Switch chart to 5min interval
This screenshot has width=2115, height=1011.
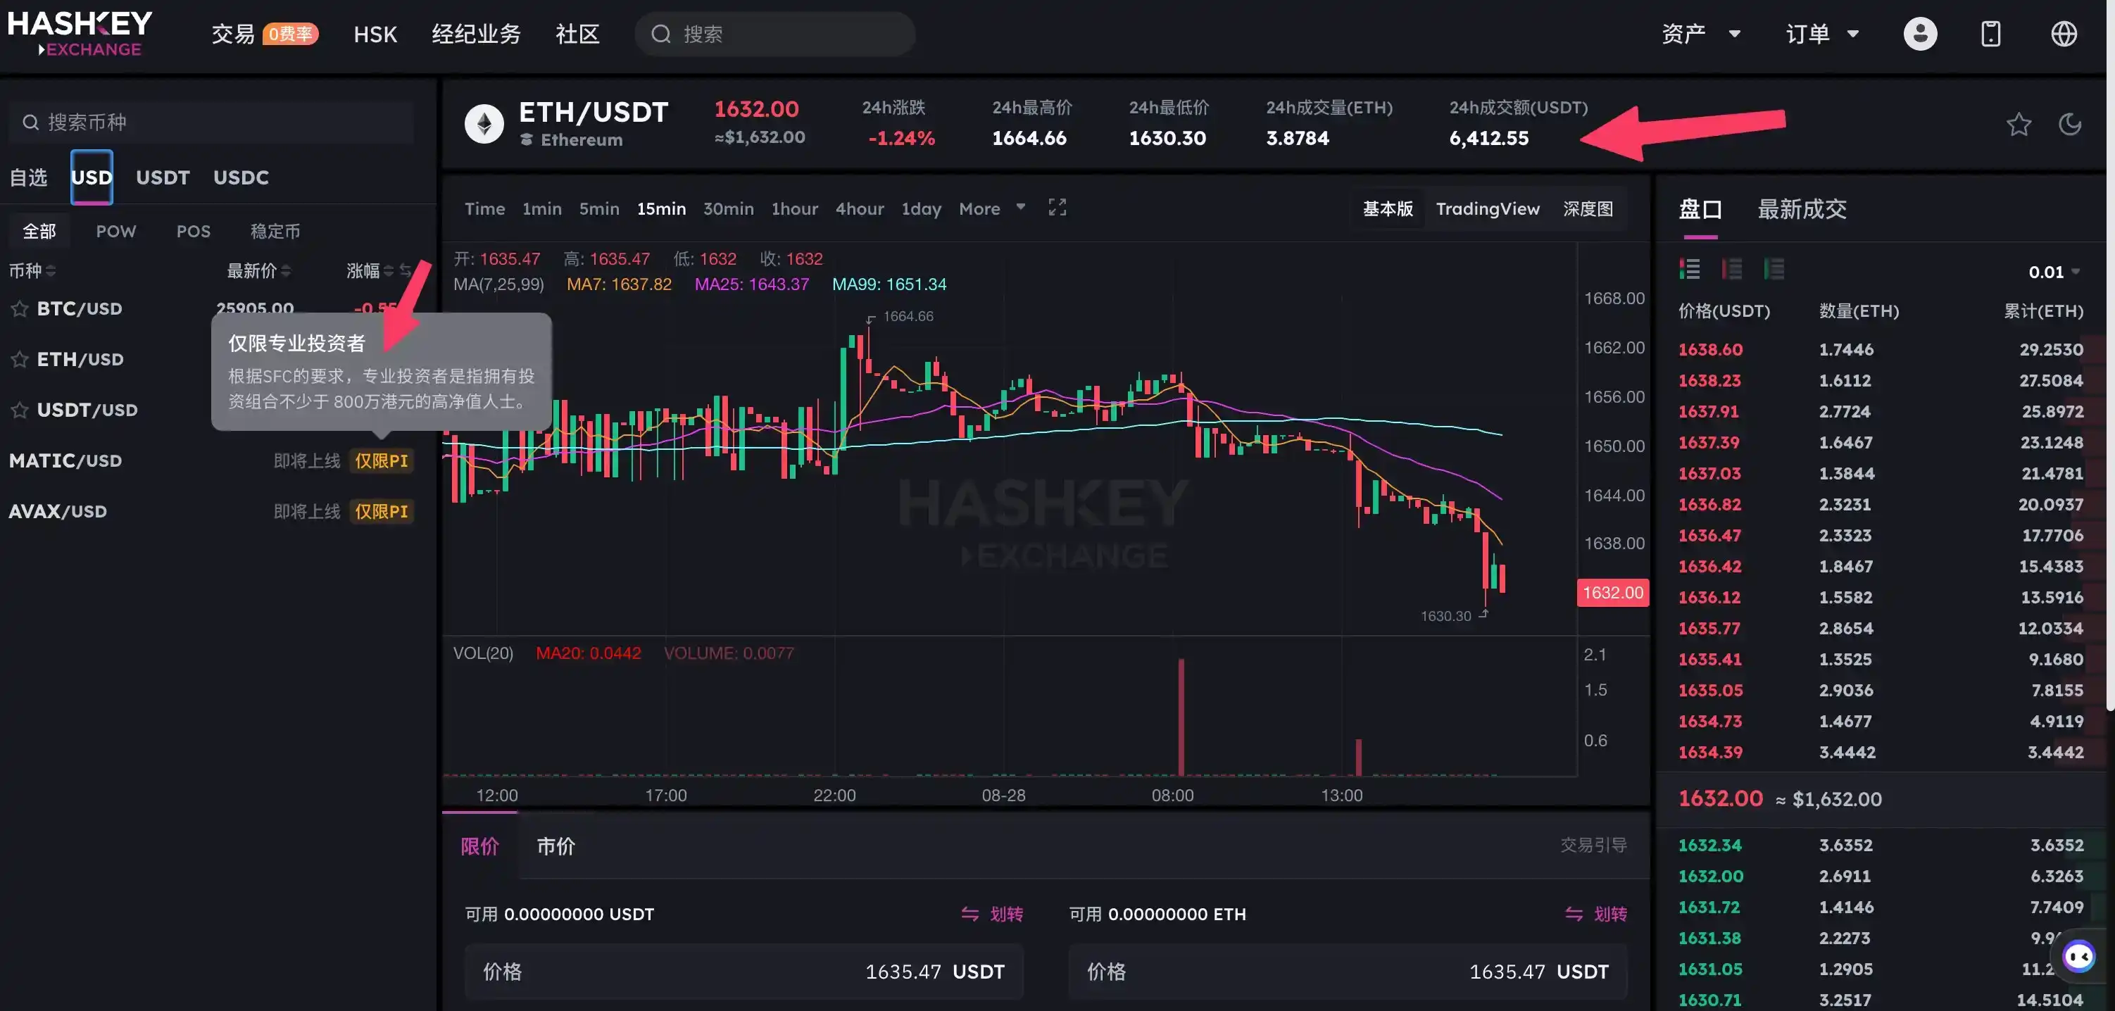click(x=599, y=208)
